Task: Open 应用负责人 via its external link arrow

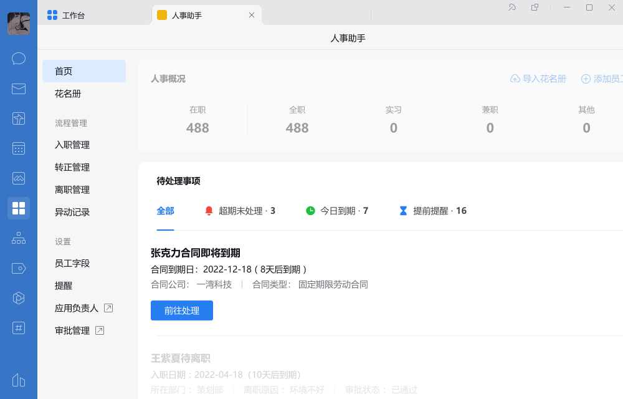Action: (108, 307)
